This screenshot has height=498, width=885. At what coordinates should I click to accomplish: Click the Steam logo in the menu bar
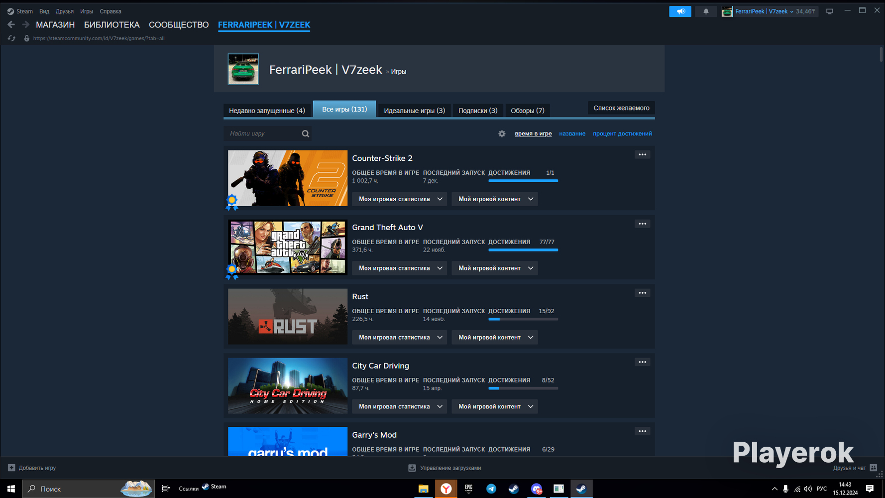click(x=10, y=11)
